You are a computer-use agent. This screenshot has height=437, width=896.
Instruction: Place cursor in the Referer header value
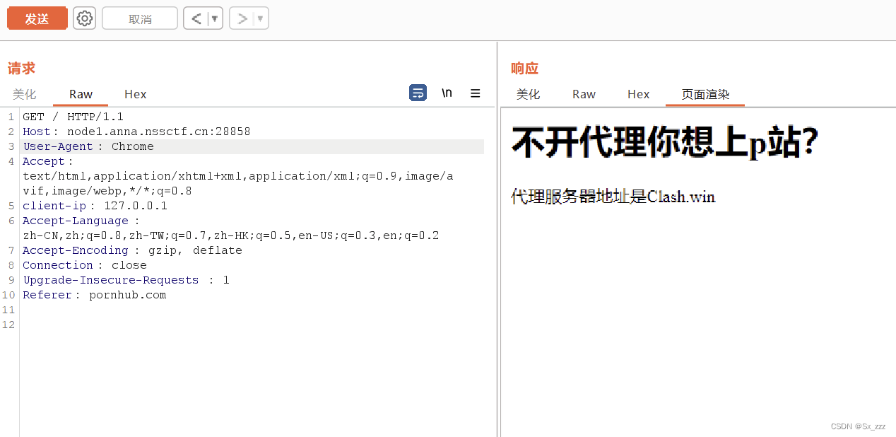(x=127, y=295)
